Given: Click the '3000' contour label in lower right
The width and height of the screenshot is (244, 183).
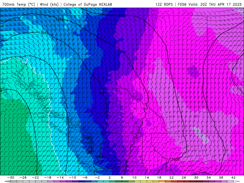Looking at the screenshot, I should pyautogui.click(x=175, y=159).
